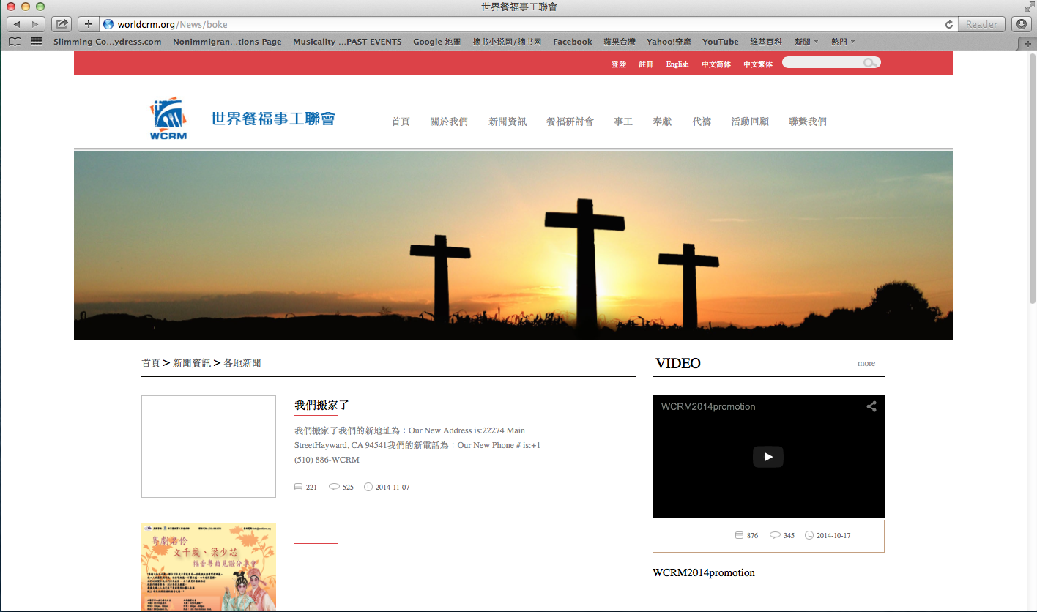Viewport: 1037px width, 612px height.
Task: Open a new tab with plus button
Action: [1028, 44]
